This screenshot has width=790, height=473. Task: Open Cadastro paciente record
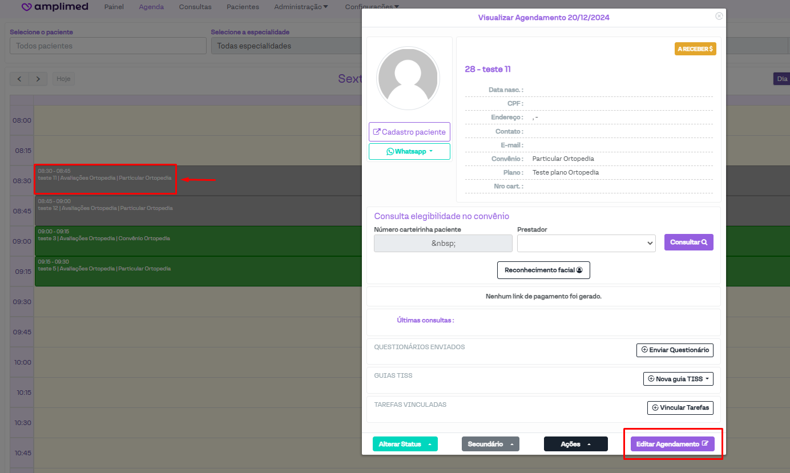[409, 132]
